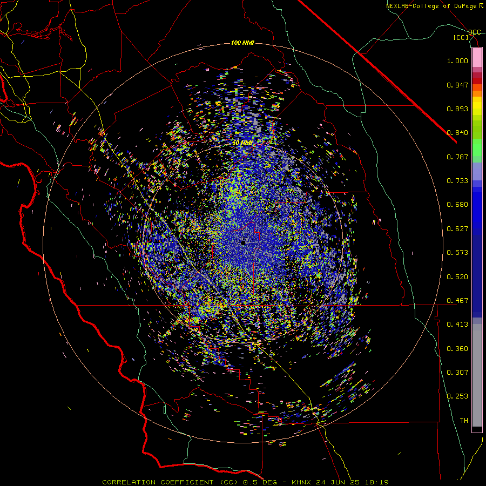Viewport: 486px width, 486px height.
Task: Click the pink segment of the color bar
Action: click(477, 58)
